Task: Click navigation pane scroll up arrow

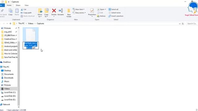Action: click(x=19, y=28)
